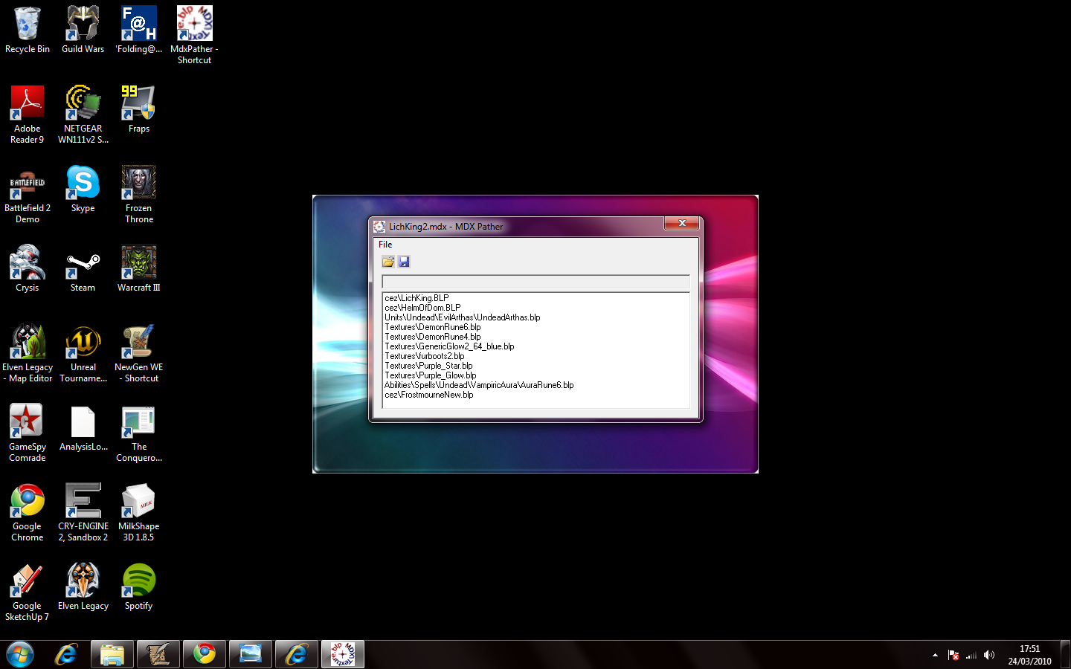Select the NewGen WE - Shortcut icon
Screen dimensions: 1071x669
tap(139, 353)
